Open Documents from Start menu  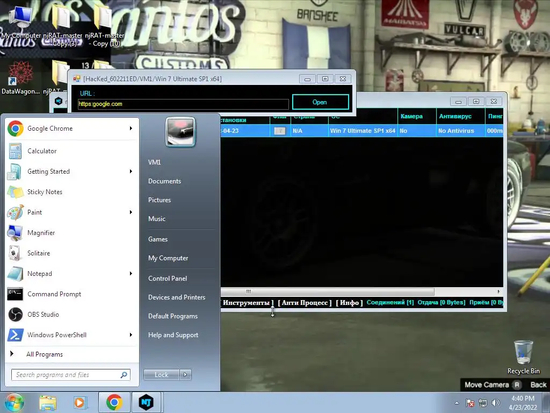click(164, 181)
